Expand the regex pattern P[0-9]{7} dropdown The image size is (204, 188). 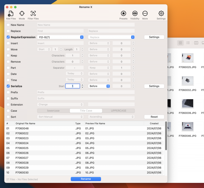tap(82, 37)
